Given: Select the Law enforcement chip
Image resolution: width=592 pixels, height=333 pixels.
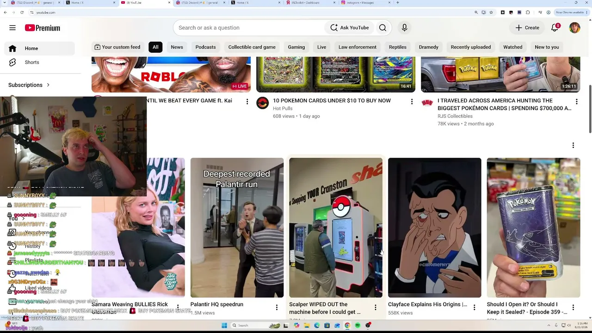Looking at the screenshot, I should (358, 47).
